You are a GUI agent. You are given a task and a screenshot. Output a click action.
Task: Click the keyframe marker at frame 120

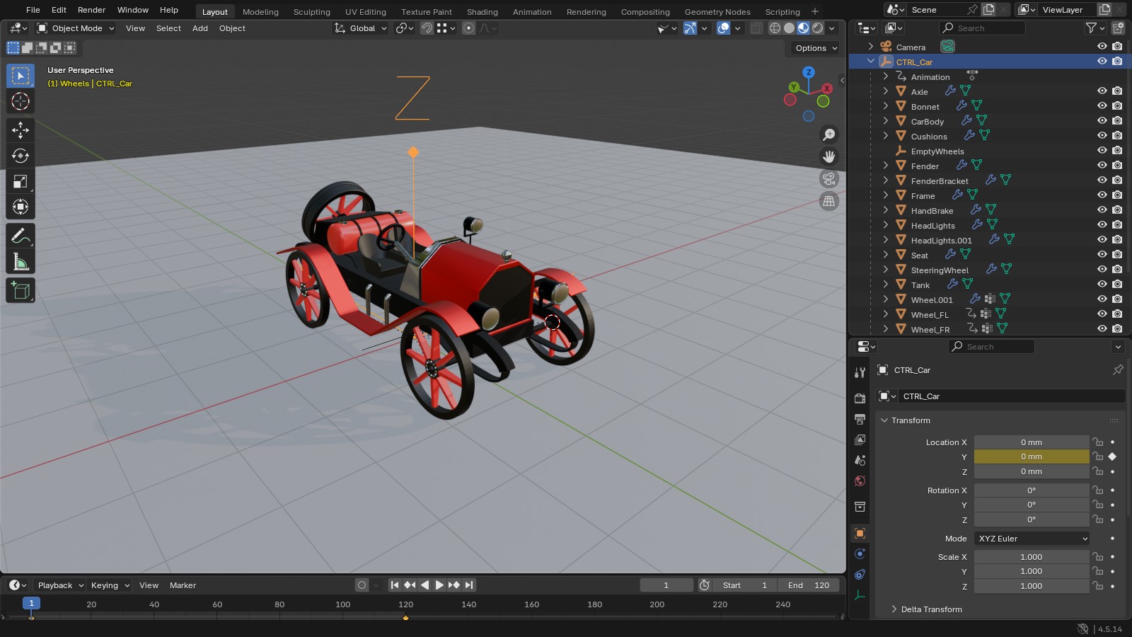coord(405,618)
